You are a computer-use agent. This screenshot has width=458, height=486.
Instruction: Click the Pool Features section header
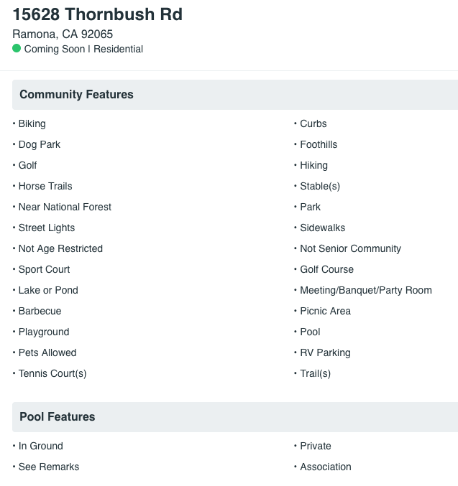tap(235, 417)
